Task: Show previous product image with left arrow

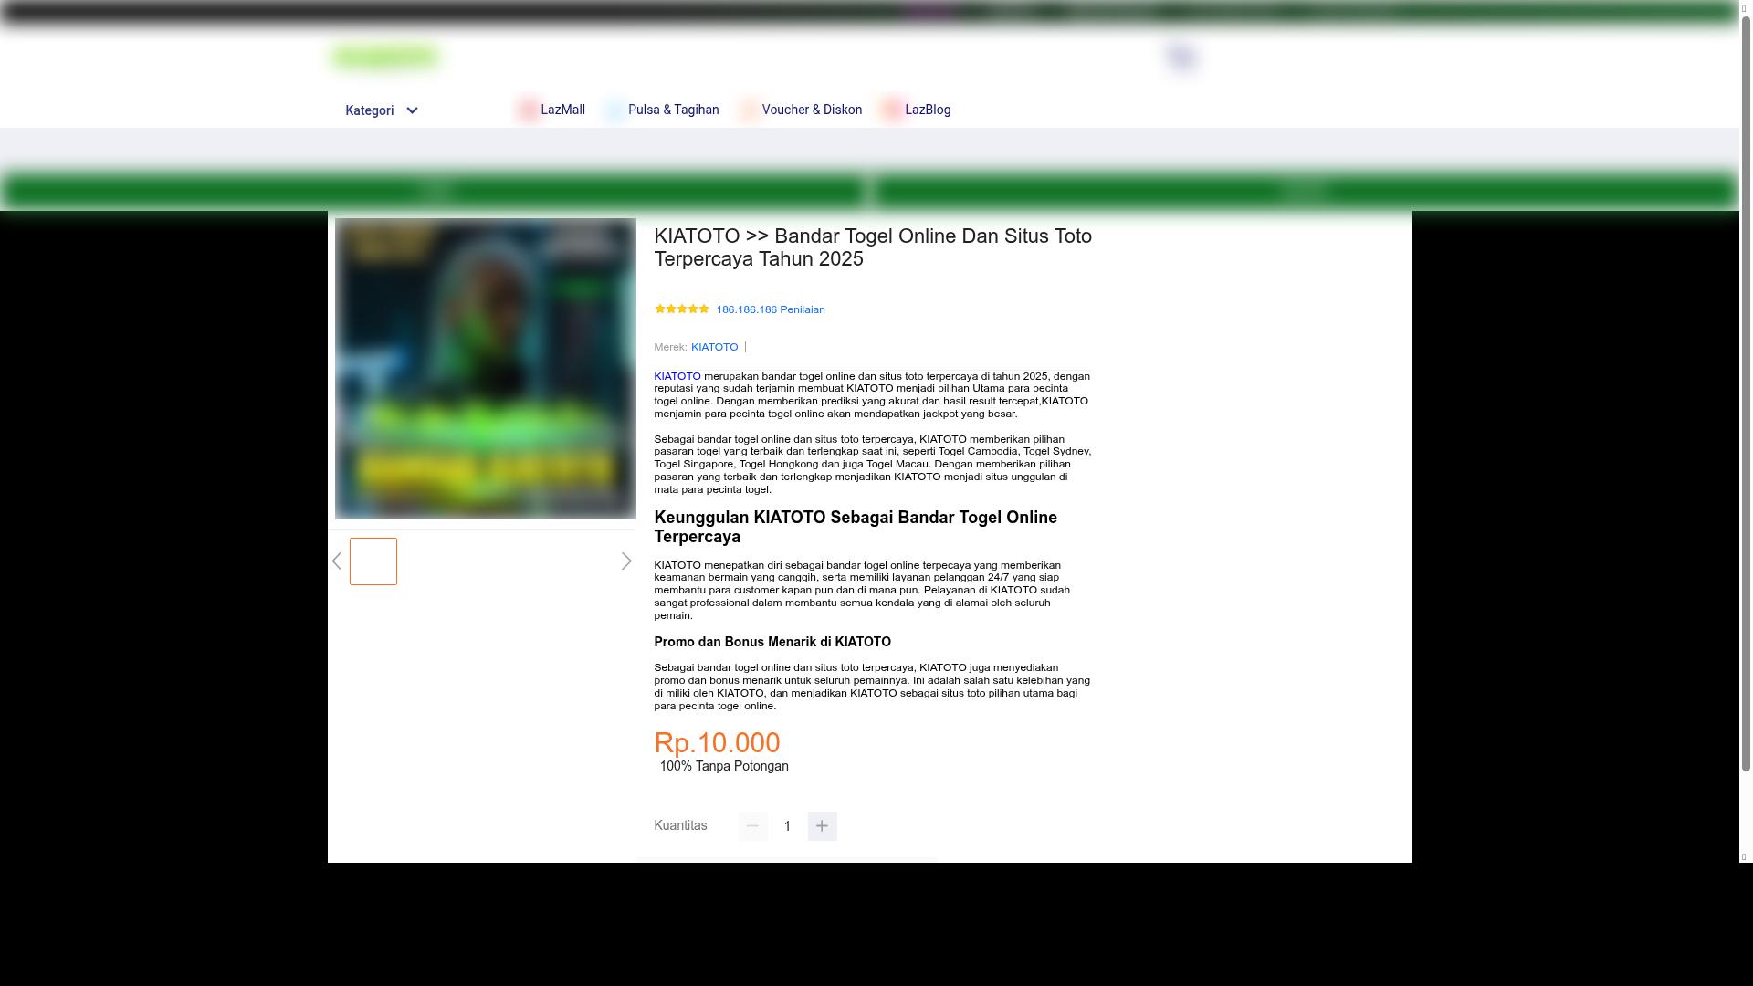Action: point(337,561)
